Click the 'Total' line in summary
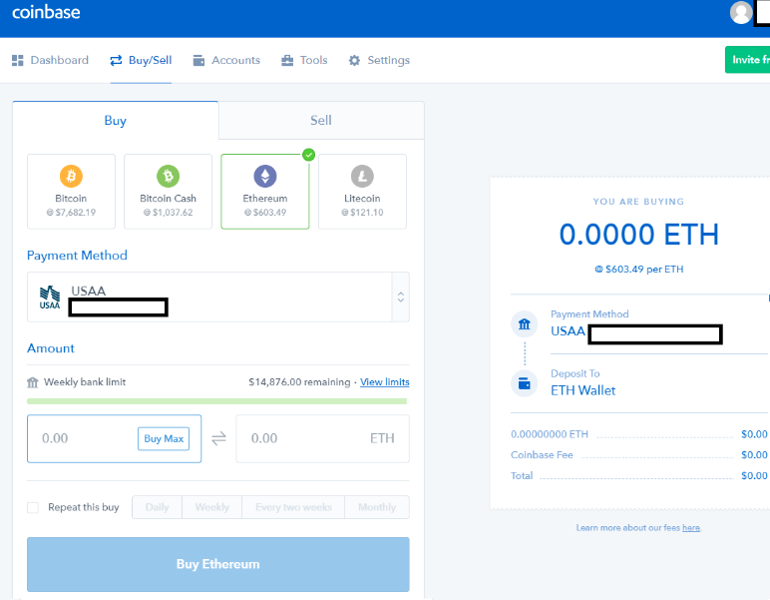770x600 pixels. click(639, 475)
